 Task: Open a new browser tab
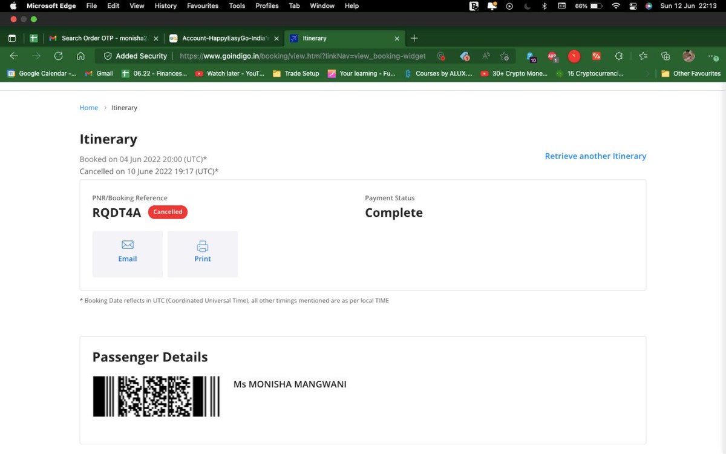(x=414, y=38)
